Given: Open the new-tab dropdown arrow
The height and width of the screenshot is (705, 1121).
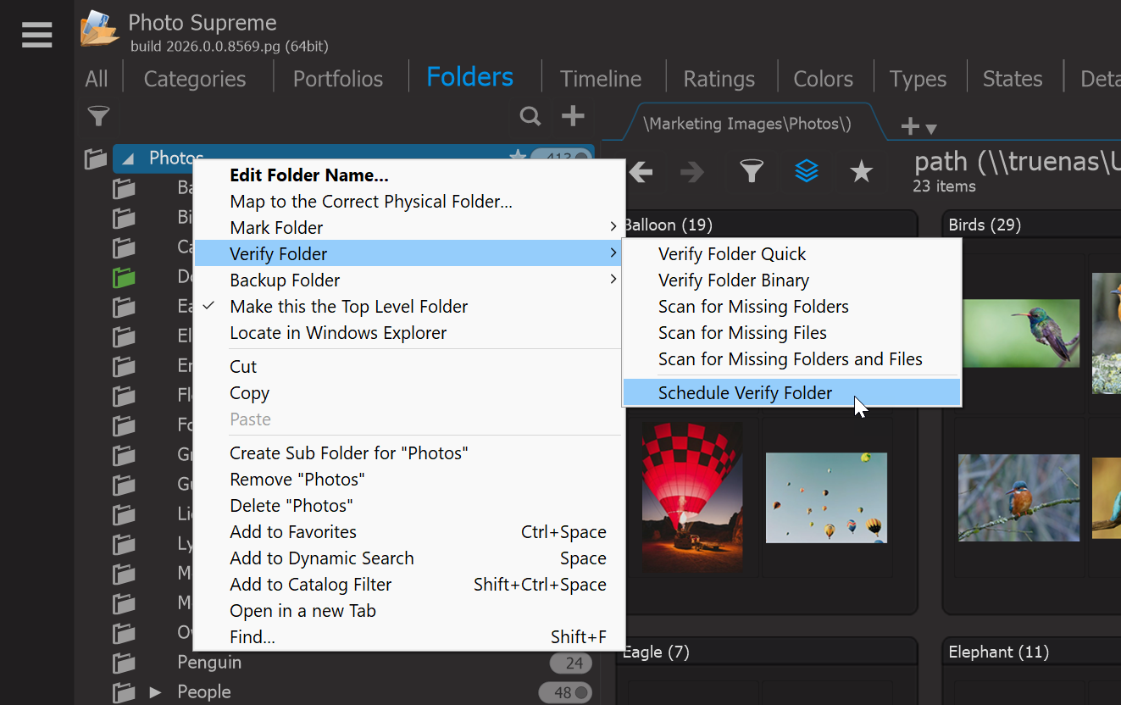Looking at the screenshot, I should (x=931, y=130).
